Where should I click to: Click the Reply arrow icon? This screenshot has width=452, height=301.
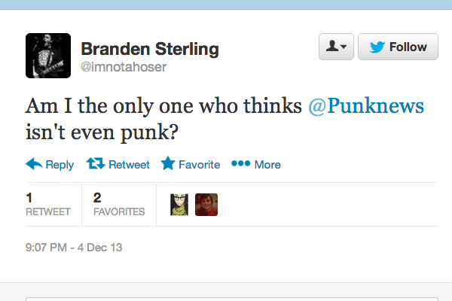pyautogui.click(x=33, y=164)
